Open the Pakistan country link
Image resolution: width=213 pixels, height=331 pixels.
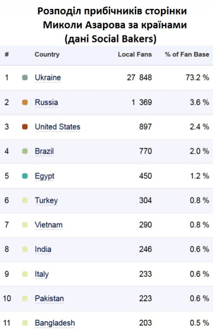pos(49,298)
